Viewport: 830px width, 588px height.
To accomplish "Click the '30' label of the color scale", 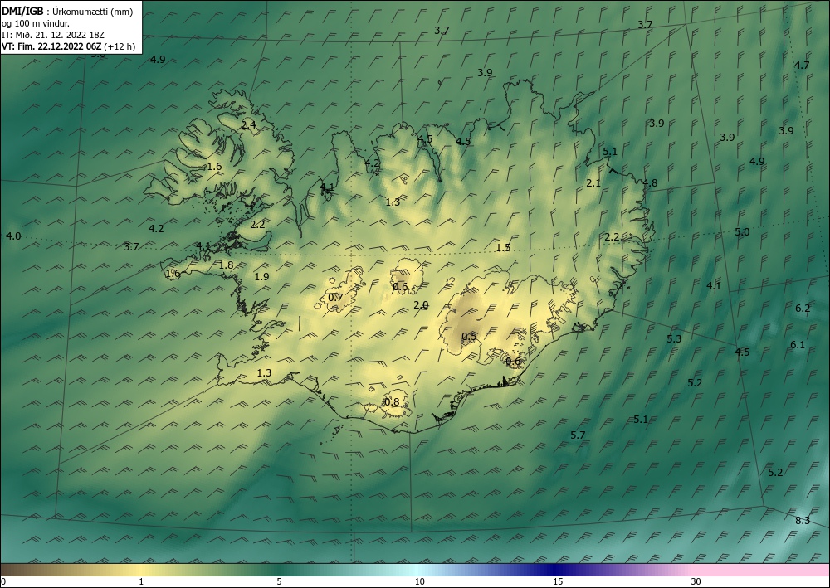I will pos(696,581).
